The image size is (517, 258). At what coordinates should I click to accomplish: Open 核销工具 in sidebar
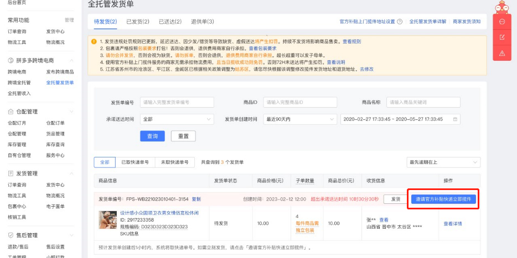coord(17,217)
